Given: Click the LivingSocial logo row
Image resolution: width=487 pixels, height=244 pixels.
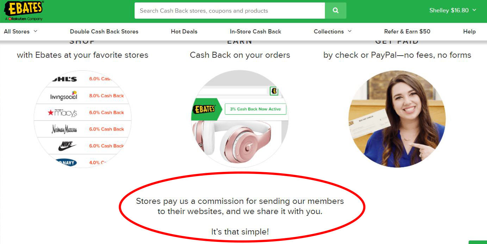Looking at the screenshot, I should point(82,96).
